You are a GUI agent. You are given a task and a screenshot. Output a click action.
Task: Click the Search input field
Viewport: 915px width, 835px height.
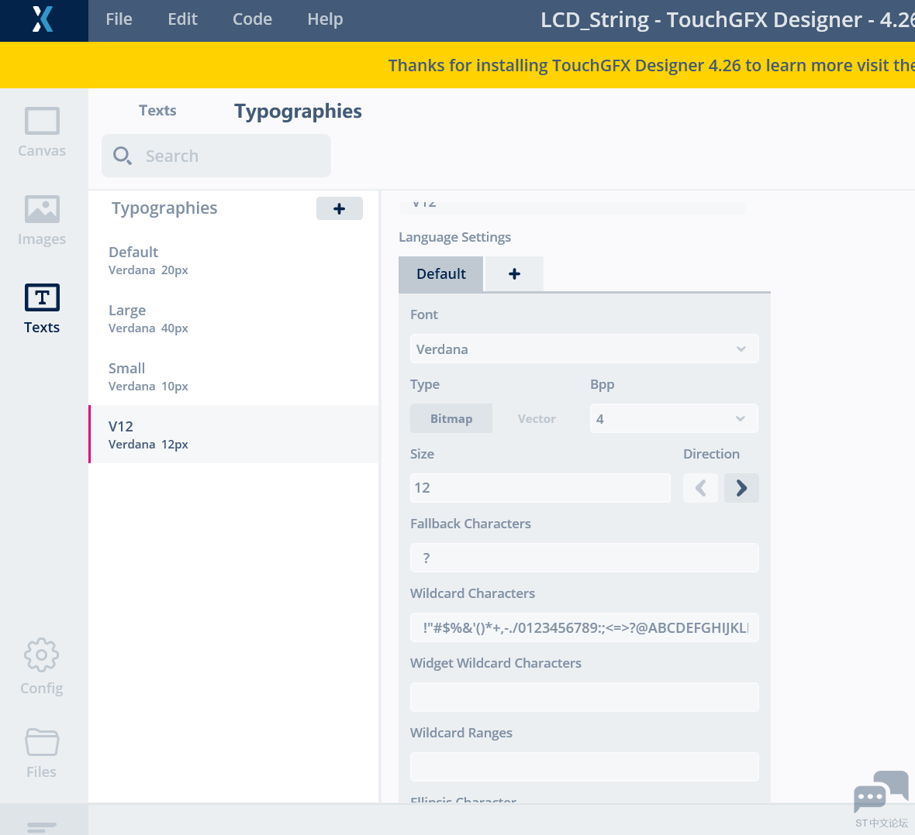click(x=216, y=156)
